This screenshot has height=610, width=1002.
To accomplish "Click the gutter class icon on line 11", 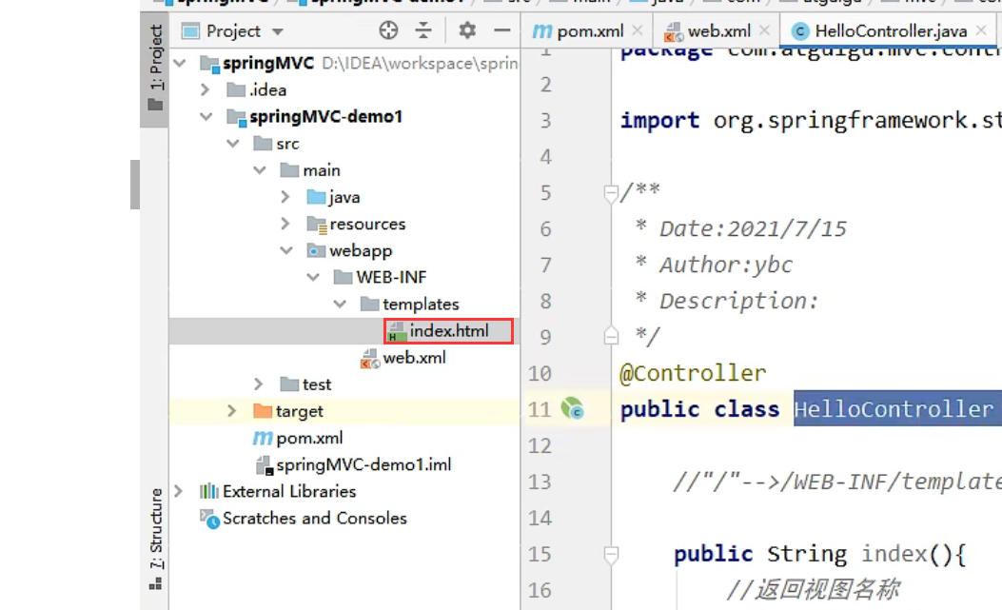I will click(x=572, y=409).
